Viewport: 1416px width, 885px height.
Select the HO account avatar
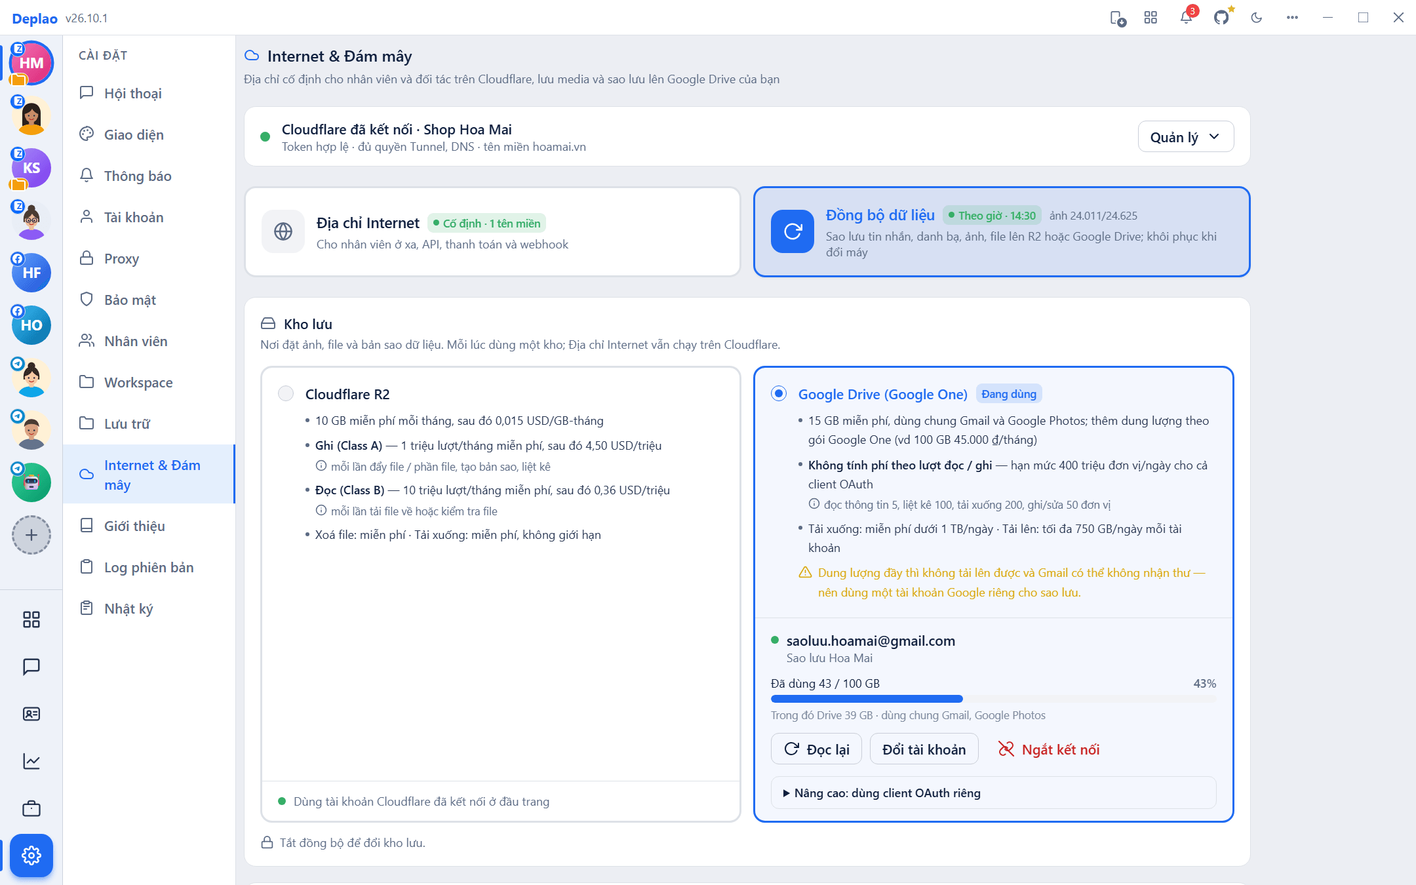pos(31,325)
